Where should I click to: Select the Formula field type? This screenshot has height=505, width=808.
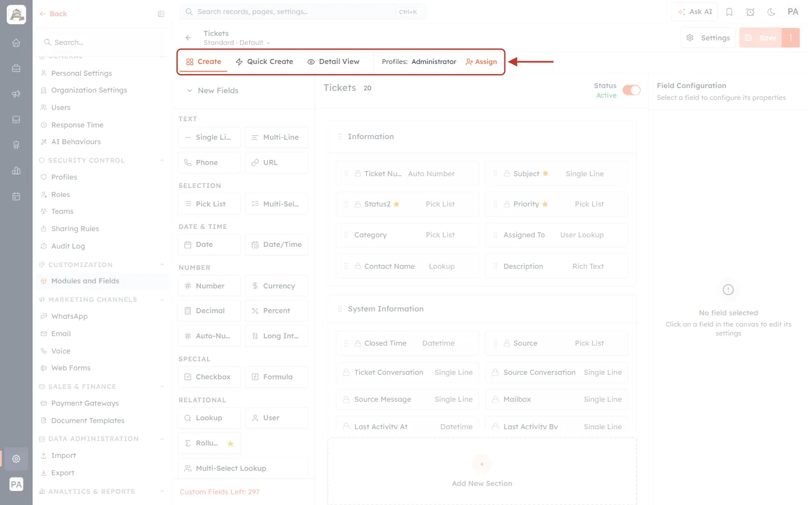[x=277, y=377]
